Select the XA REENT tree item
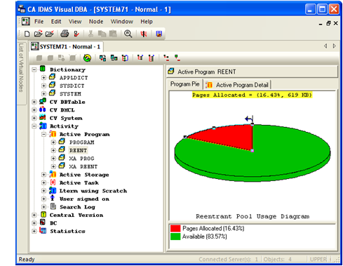343x266 pixels. tap(83, 166)
